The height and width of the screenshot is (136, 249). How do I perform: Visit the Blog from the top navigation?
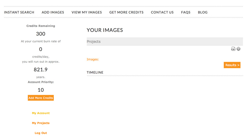203,12
